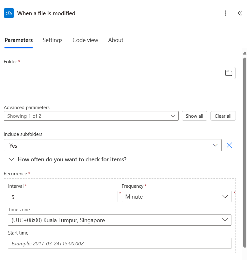Open the more options menu

226,13
